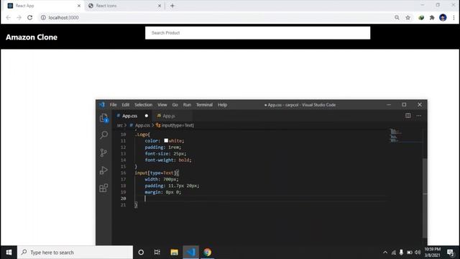The width and height of the screenshot is (460, 259).
Task: Click line number 16 in the gutter
Action: point(123,173)
